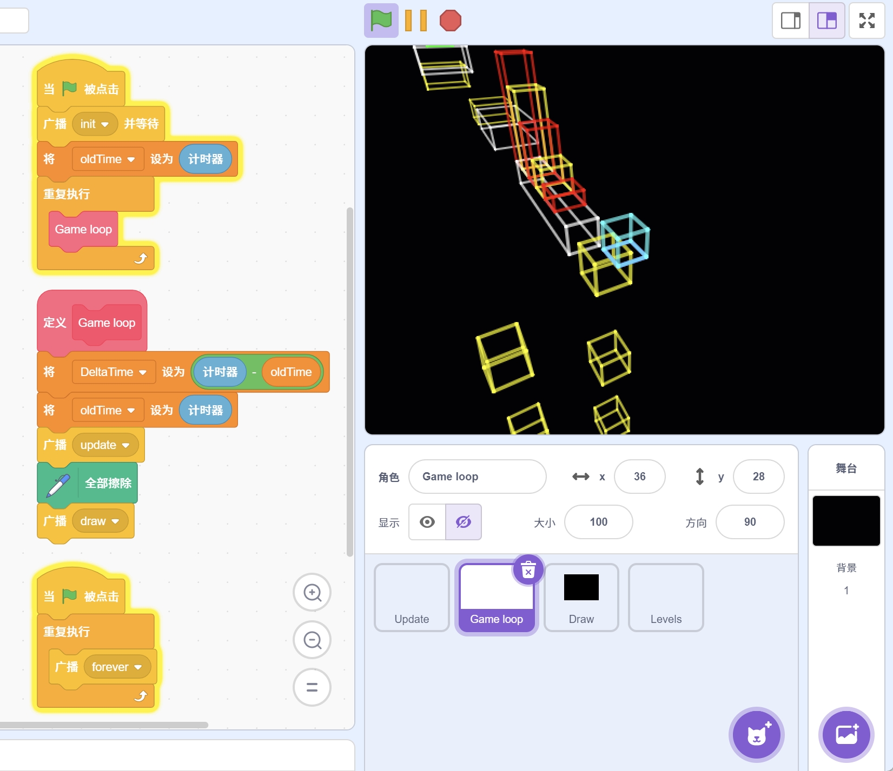Click the zoom in magnifier in the code area

(x=312, y=593)
